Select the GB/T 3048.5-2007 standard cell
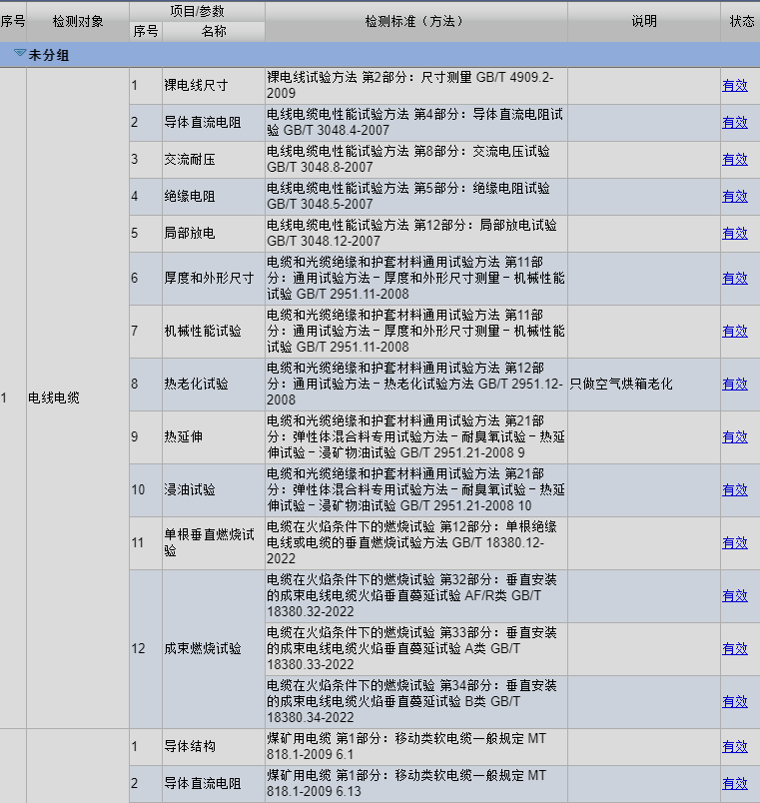 pos(415,196)
